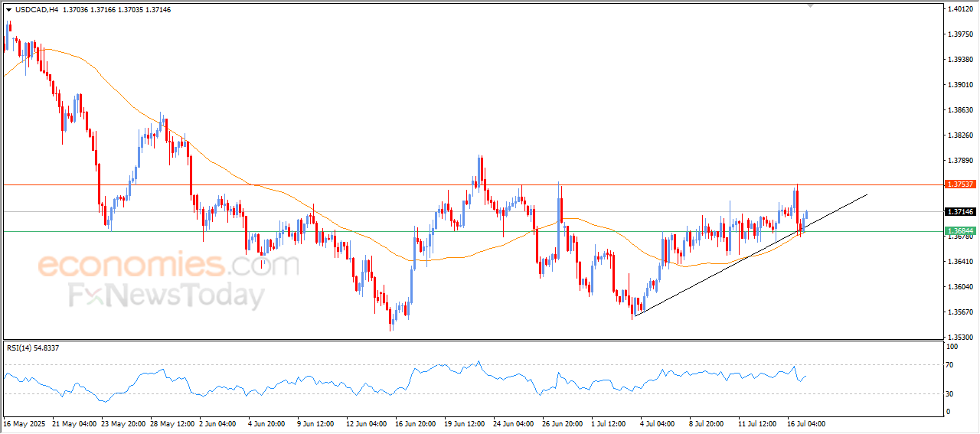Click the USDCAD,H4 symbol title
Viewport: 980px width, 434px height.
pos(37,10)
